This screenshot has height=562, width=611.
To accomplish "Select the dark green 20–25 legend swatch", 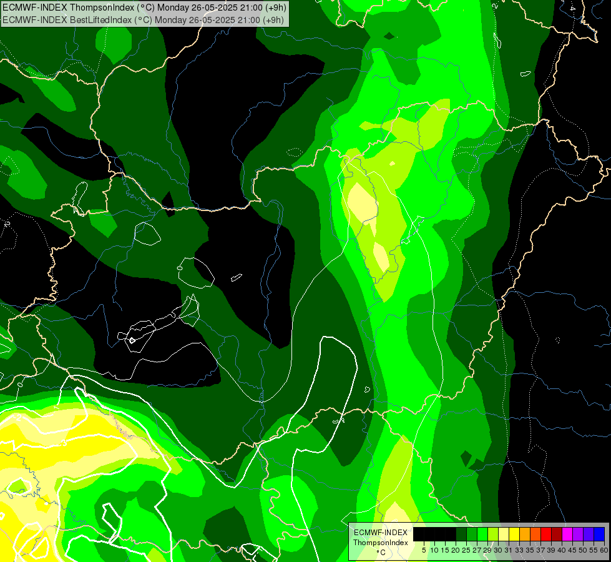I will coord(461,534).
